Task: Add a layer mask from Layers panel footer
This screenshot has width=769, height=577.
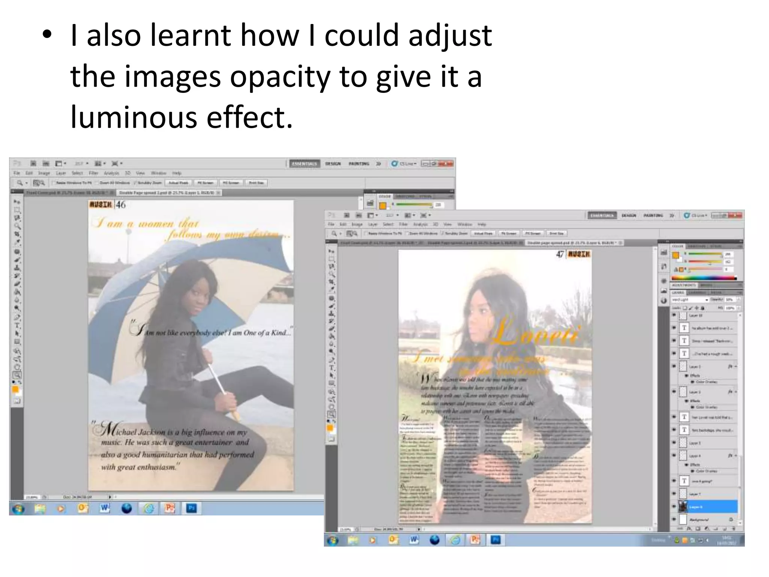Action: (698, 529)
